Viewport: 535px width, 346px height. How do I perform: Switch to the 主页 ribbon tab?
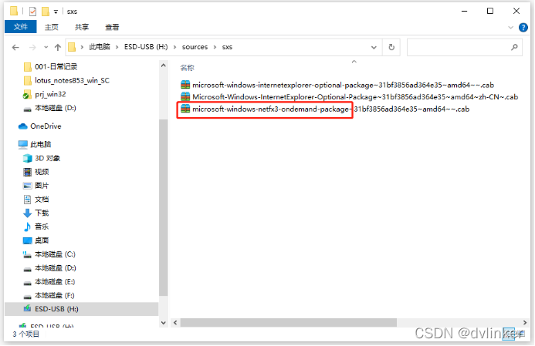point(52,27)
